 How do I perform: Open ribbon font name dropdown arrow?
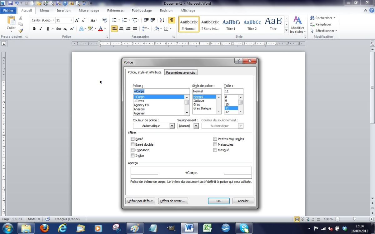pos(53,20)
